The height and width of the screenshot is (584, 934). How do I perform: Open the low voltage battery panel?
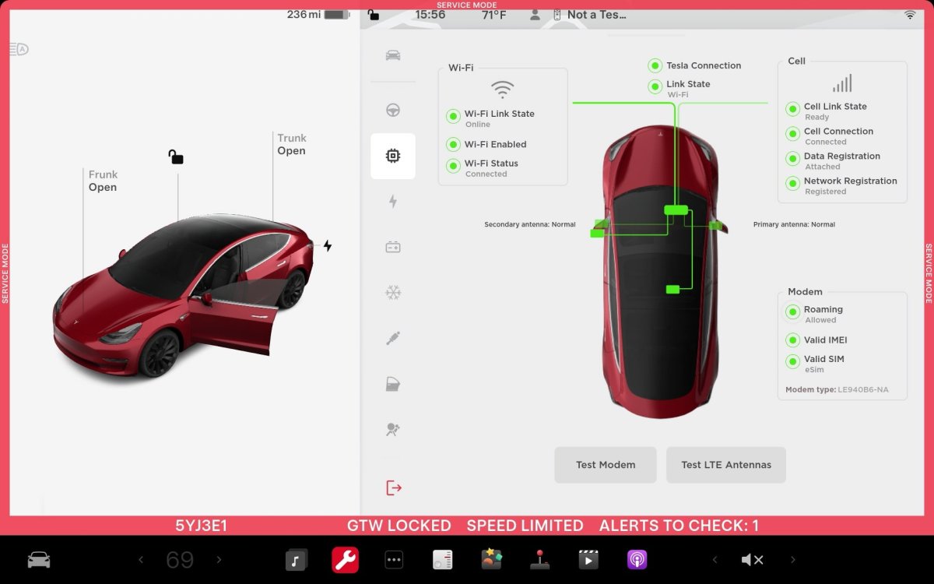[393, 246]
